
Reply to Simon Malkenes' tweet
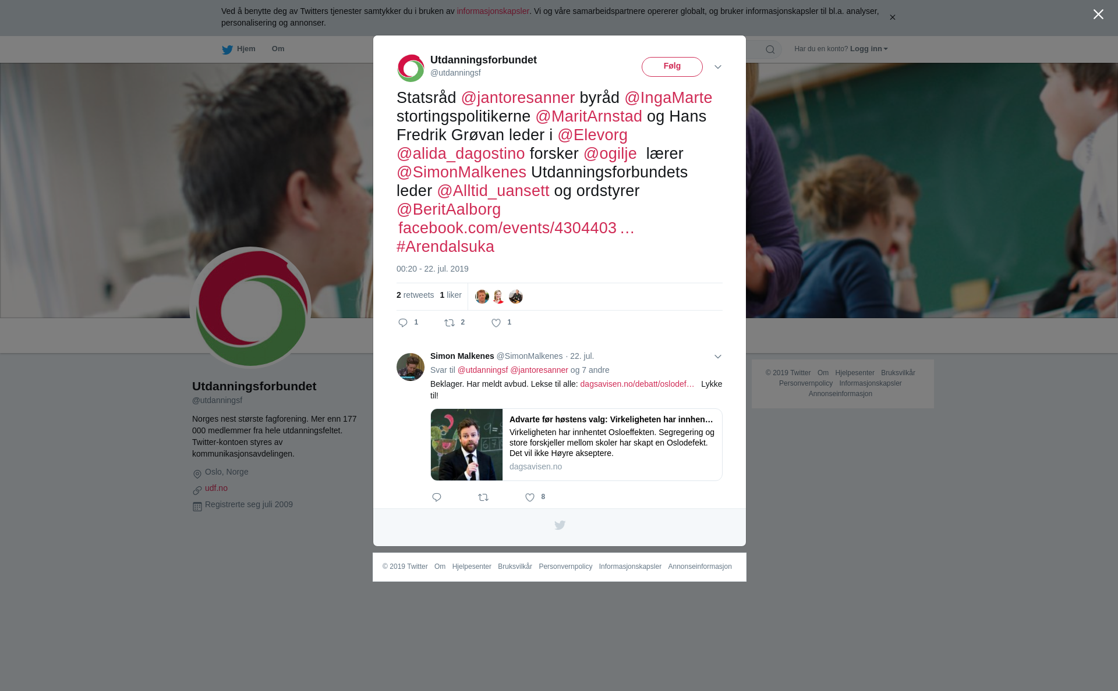(437, 497)
